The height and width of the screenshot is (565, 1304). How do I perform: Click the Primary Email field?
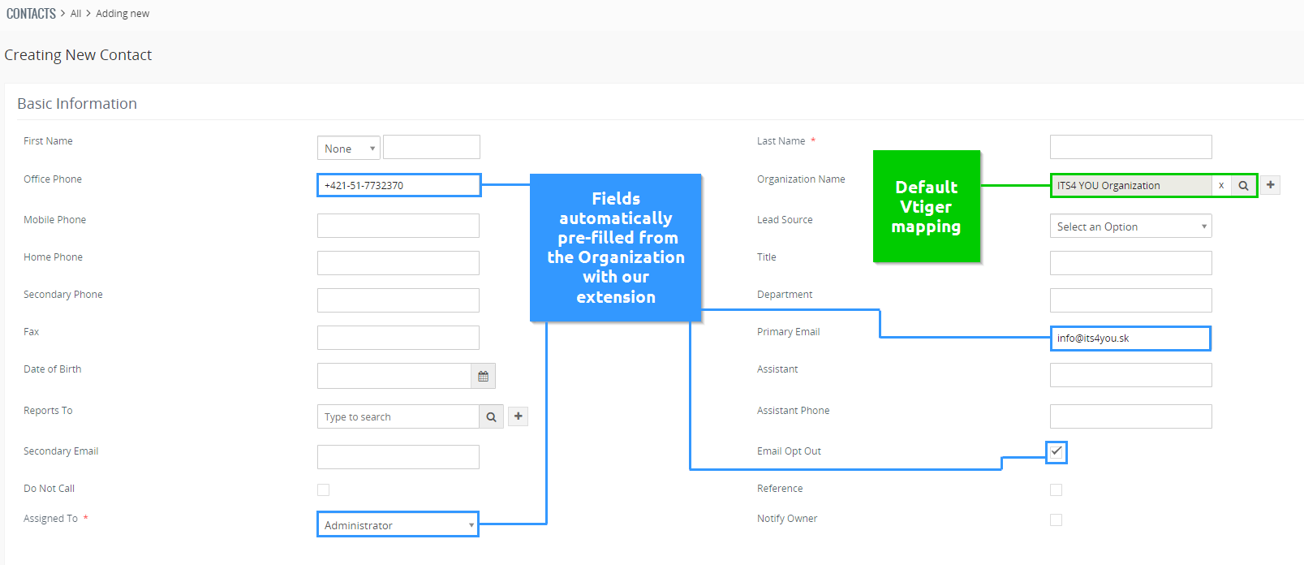click(x=1130, y=339)
